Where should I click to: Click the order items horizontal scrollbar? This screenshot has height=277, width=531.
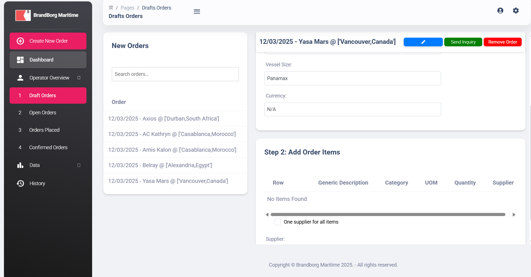point(388,215)
